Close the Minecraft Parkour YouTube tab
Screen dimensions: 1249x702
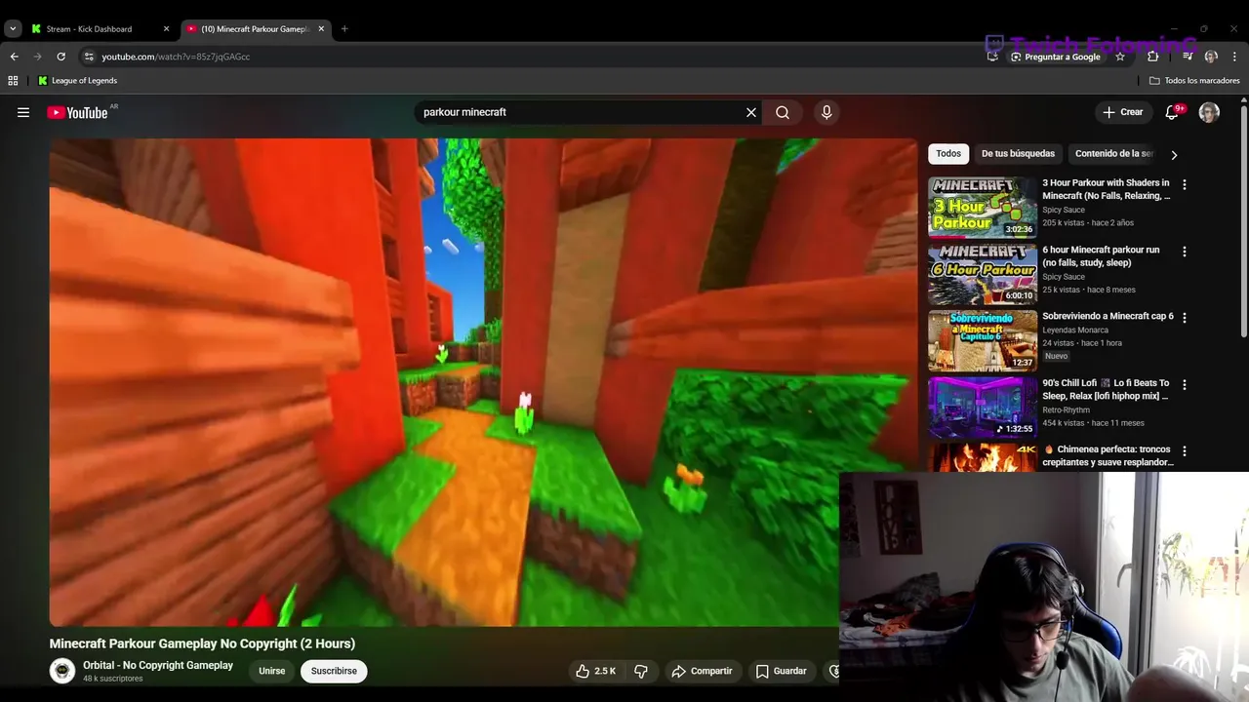(x=321, y=29)
